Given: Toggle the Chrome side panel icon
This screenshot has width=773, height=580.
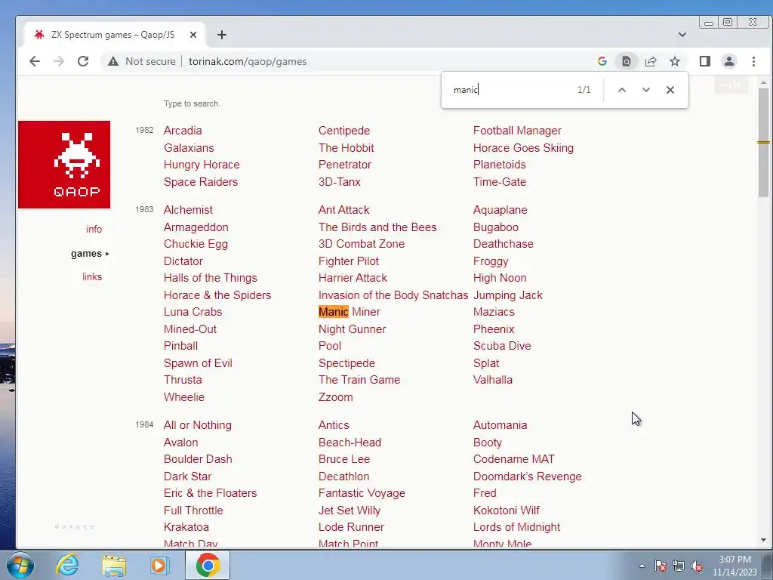Looking at the screenshot, I should [x=705, y=61].
